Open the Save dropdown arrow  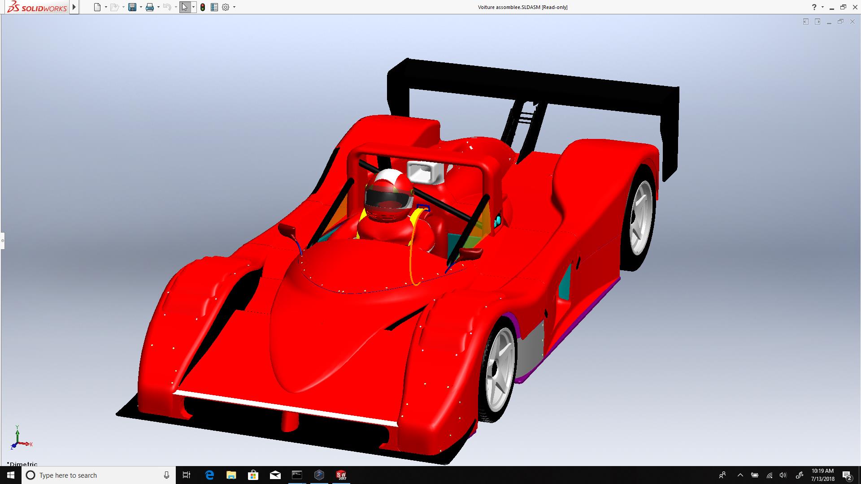point(141,7)
